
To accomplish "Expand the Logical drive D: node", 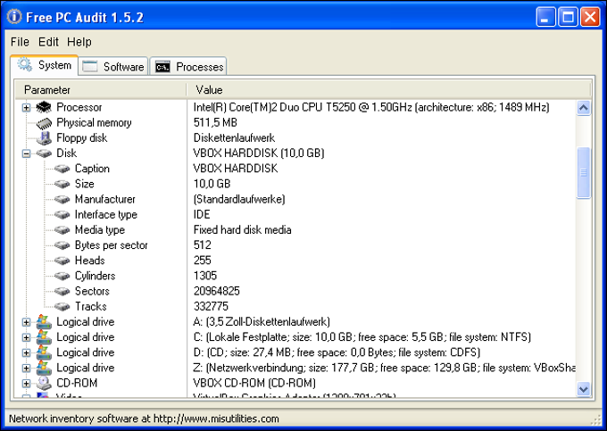I will 26,352.
